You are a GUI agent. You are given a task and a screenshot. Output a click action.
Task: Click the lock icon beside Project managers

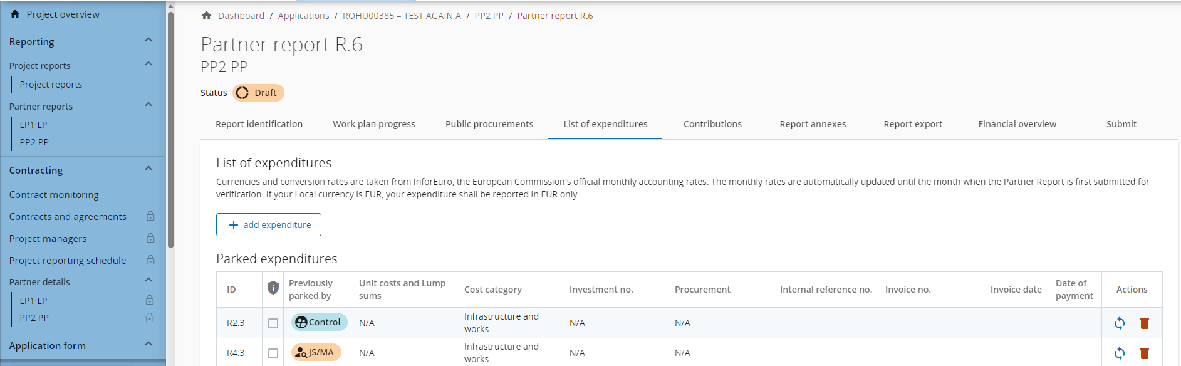point(150,238)
